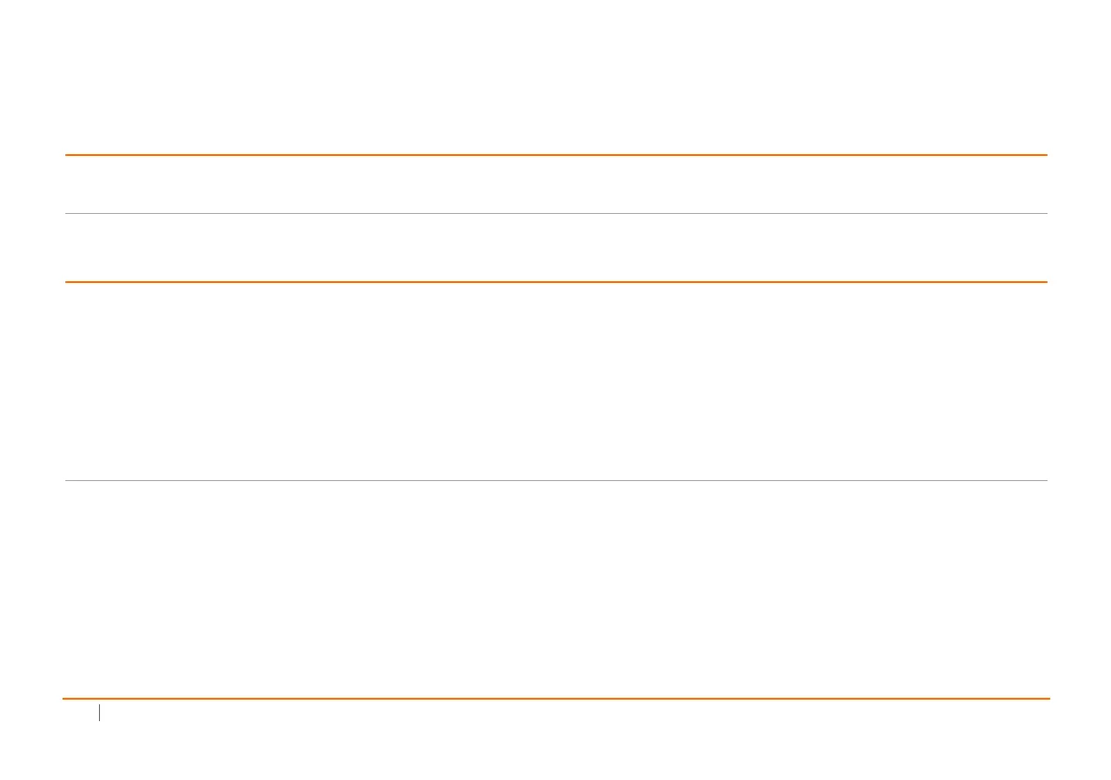Click the left end of the top orange rule

pyautogui.click(x=67, y=155)
